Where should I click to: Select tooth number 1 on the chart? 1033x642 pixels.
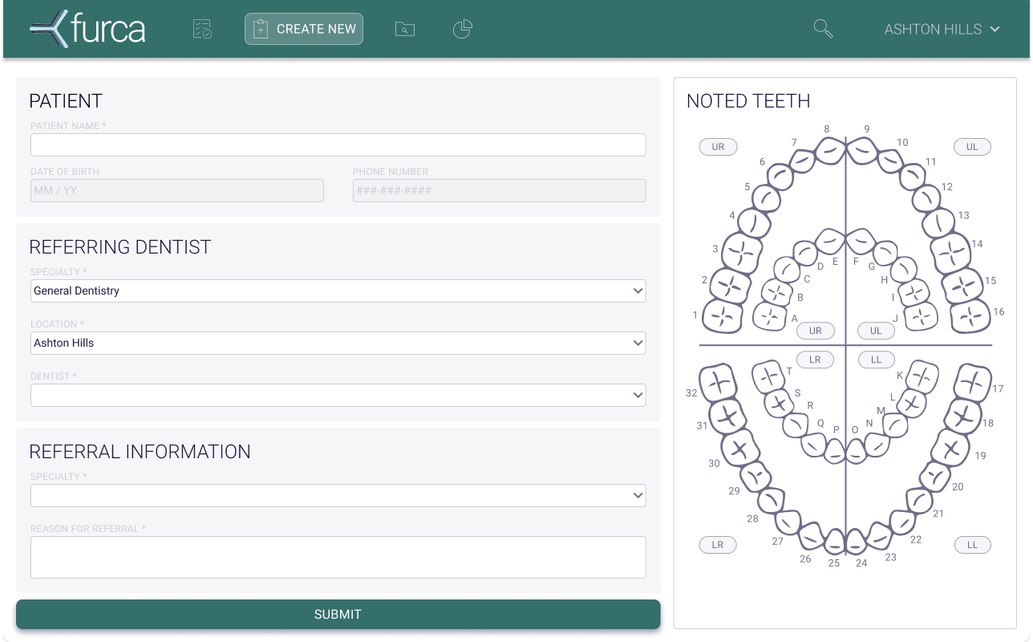pos(723,316)
